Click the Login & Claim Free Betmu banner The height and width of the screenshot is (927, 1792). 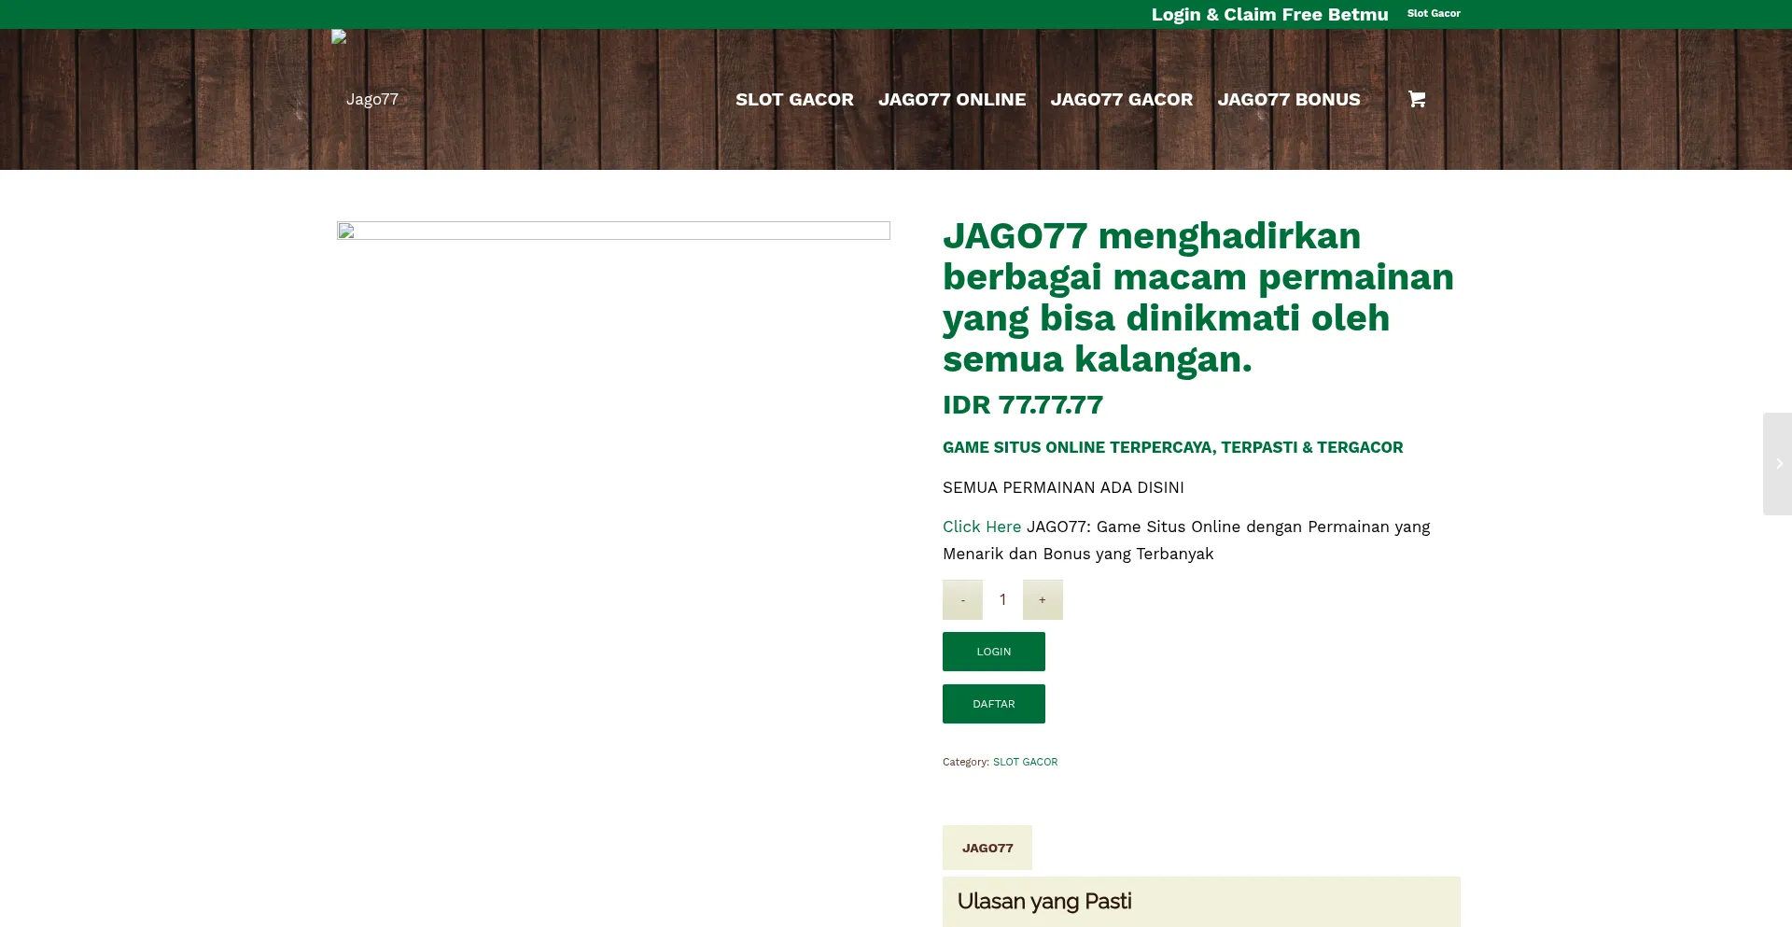1268,14
